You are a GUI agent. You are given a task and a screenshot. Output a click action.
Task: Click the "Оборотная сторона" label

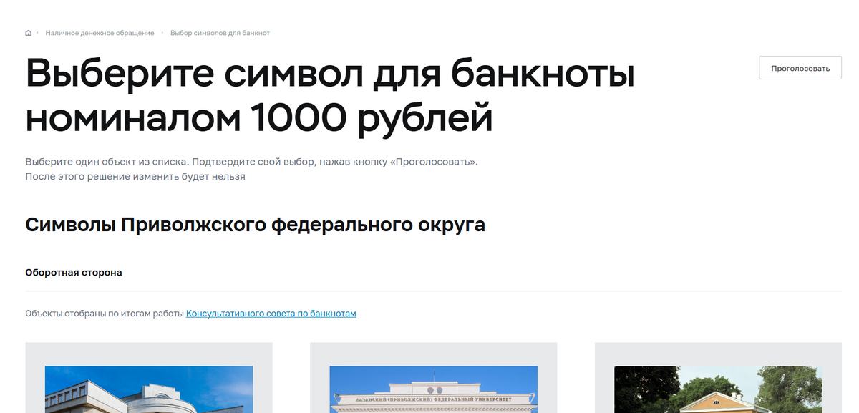(74, 272)
